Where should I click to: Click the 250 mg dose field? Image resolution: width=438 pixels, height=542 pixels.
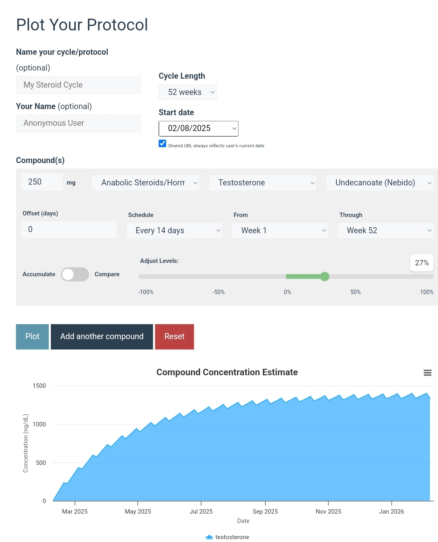click(42, 182)
